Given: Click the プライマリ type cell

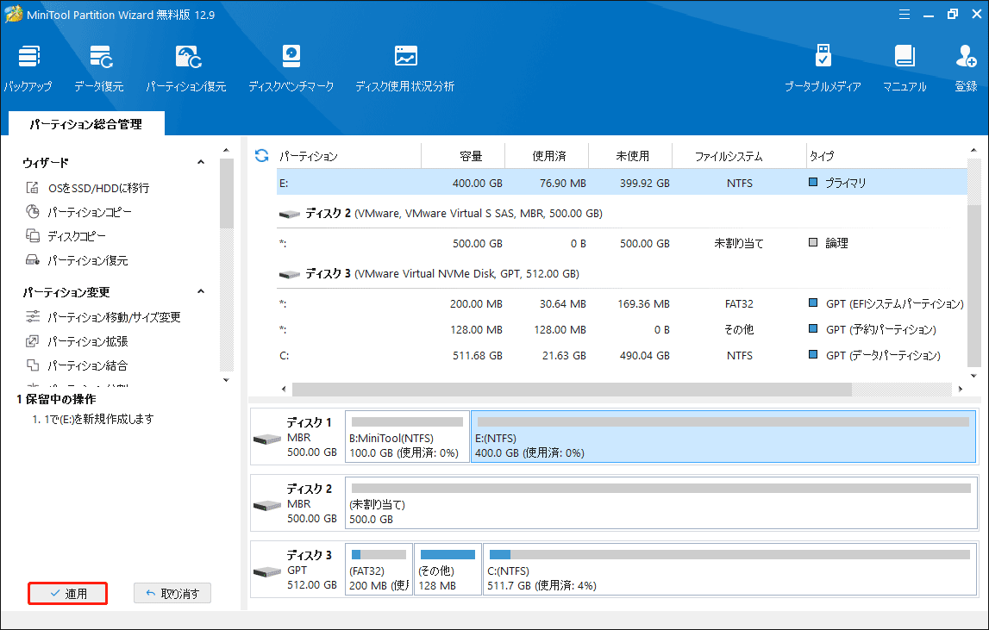Looking at the screenshot, I should (837, 183).
